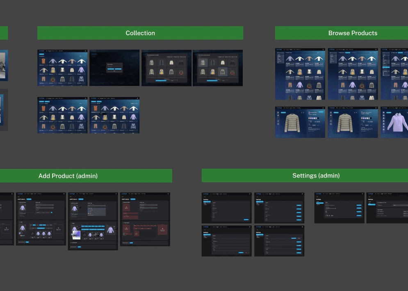Click the large red upload drop zone in the error frame
This screenshot has width=408, height=291.
162,230
